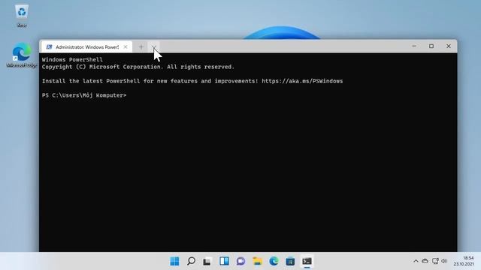Launch Microsoft Edge from the taskbar
Image resolution: width=481 pixels, height=270 pixels.
tap(274, 261)
